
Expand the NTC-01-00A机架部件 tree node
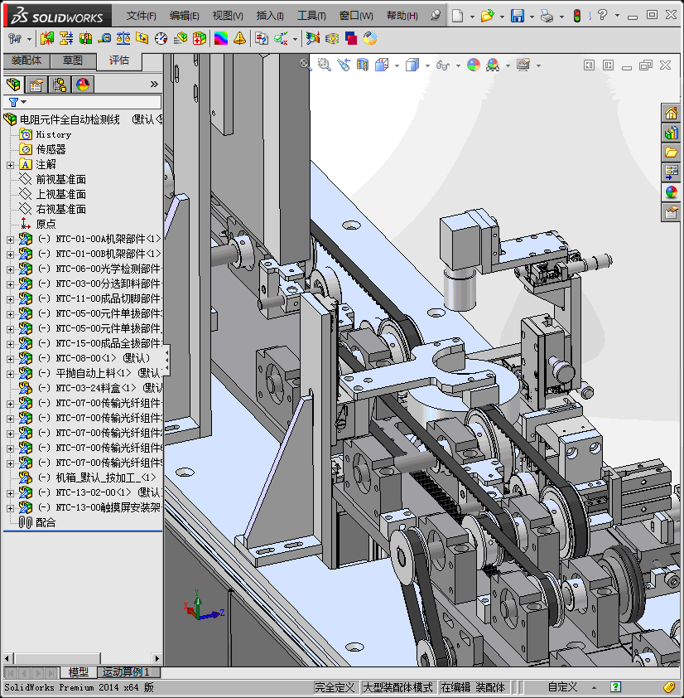(10, 239)
